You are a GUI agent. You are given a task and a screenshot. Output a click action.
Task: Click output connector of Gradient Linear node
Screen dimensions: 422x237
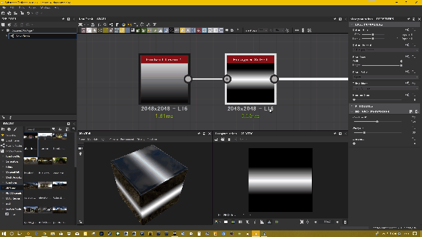(188, 79)
